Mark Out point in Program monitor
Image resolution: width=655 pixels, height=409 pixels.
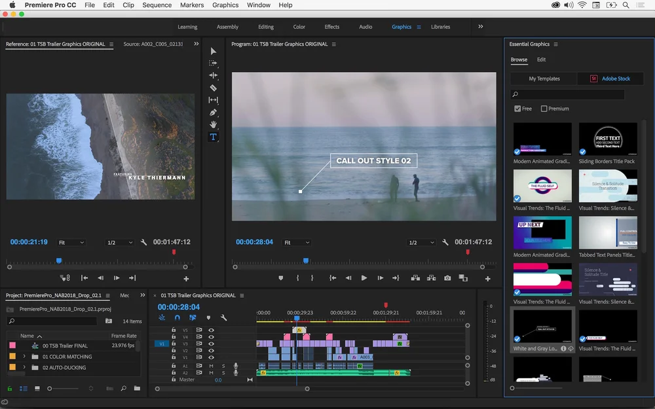pyautogui.click(x=312, y=278)
